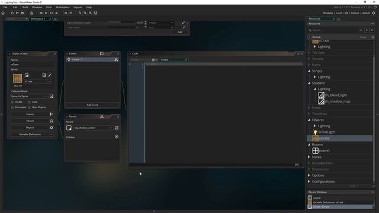Click the New Project toolbar icon
Viewport: 379px width, 213px height.
point(12,13)
